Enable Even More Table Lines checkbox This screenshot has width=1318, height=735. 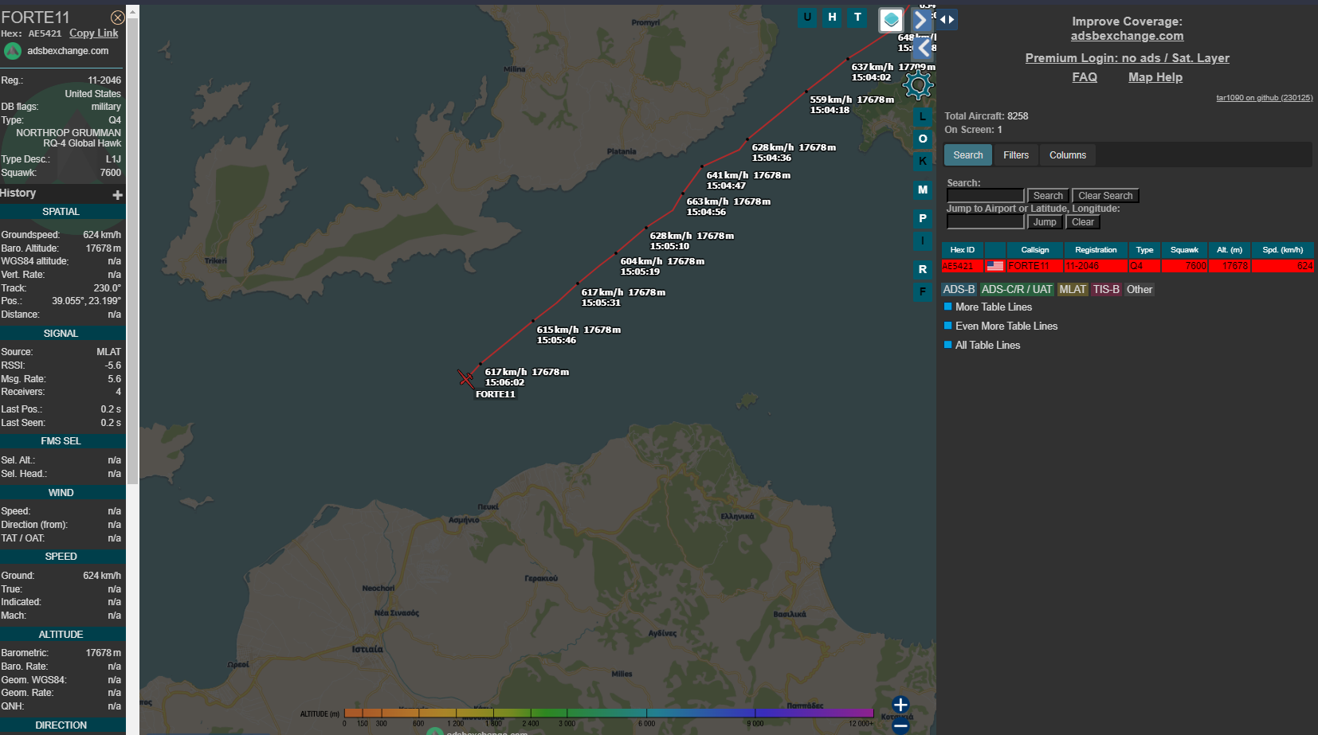(x=948, y=326)
